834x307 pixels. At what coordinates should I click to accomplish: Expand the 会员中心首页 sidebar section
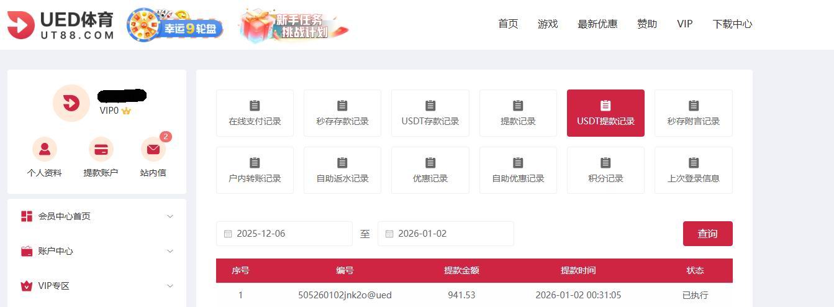coord(96,216)
